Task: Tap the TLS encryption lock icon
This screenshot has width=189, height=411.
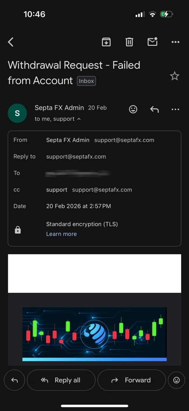Action: pos(18,230)
